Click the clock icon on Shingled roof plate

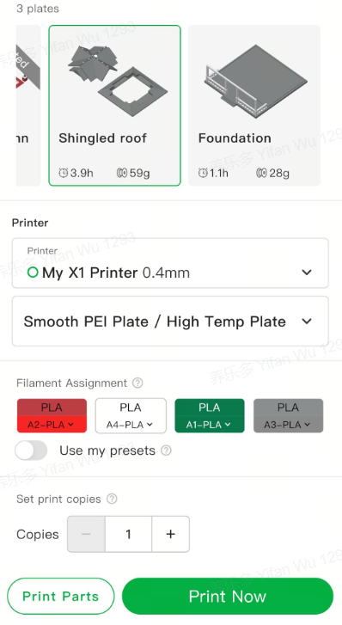pos(64,173)
